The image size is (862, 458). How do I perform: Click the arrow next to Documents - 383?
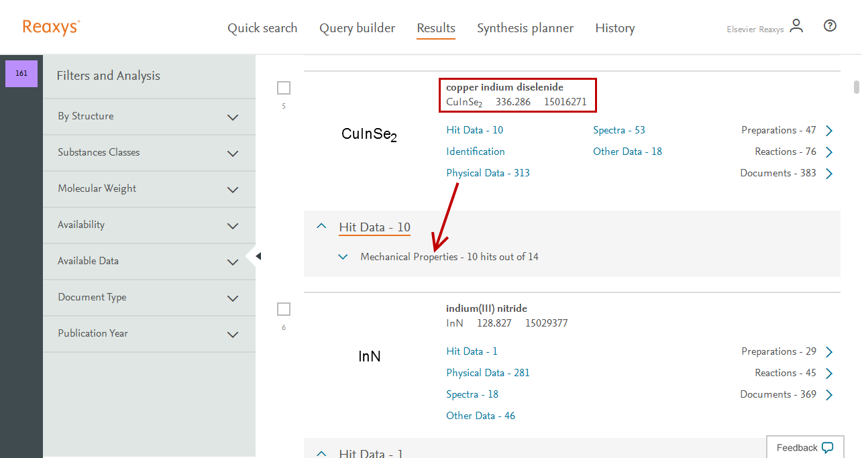click(829, 174)
